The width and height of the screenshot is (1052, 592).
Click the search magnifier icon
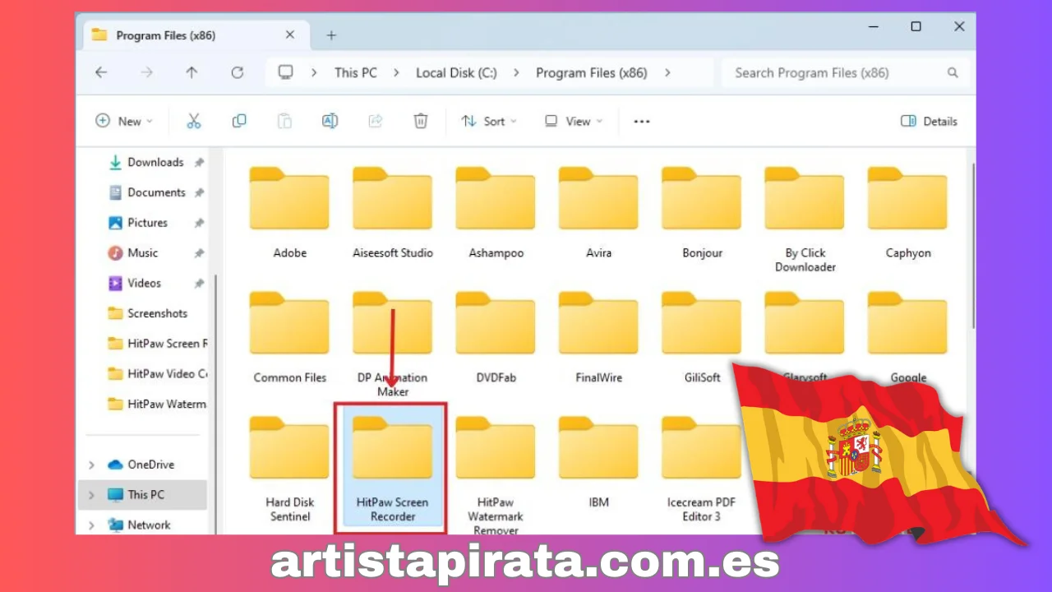pos(953,72)
